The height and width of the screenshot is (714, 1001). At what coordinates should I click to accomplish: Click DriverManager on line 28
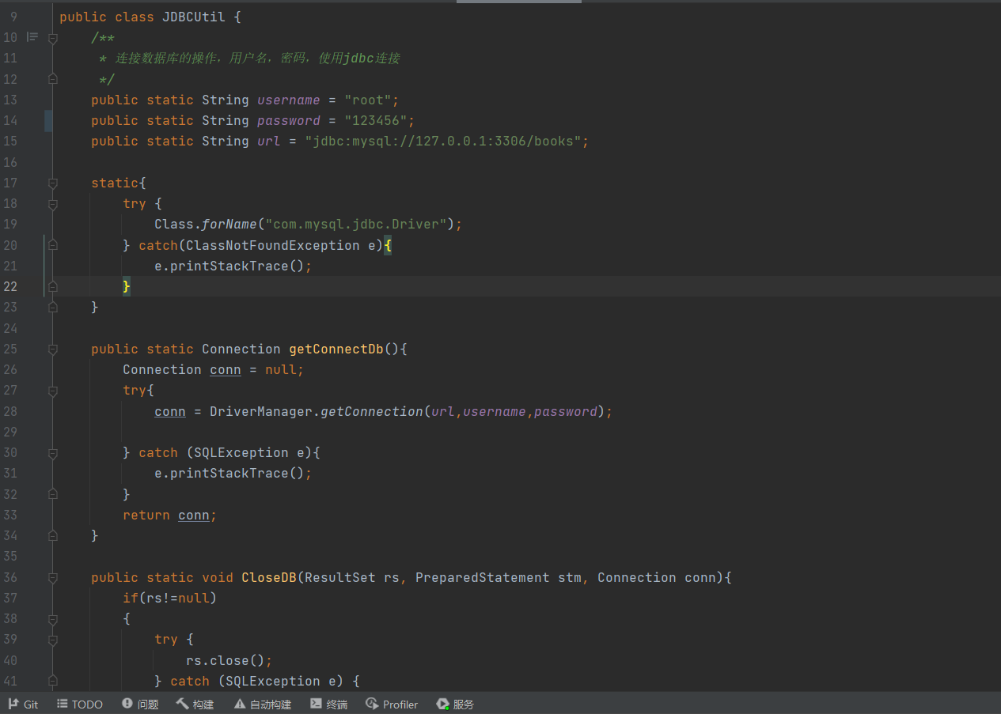tap(261, 412)
